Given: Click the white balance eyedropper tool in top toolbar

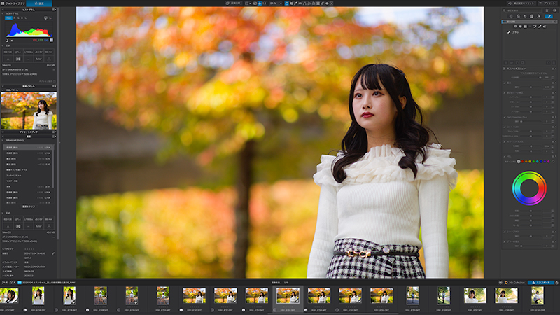Looking at the screenshot, I should 295,3.
